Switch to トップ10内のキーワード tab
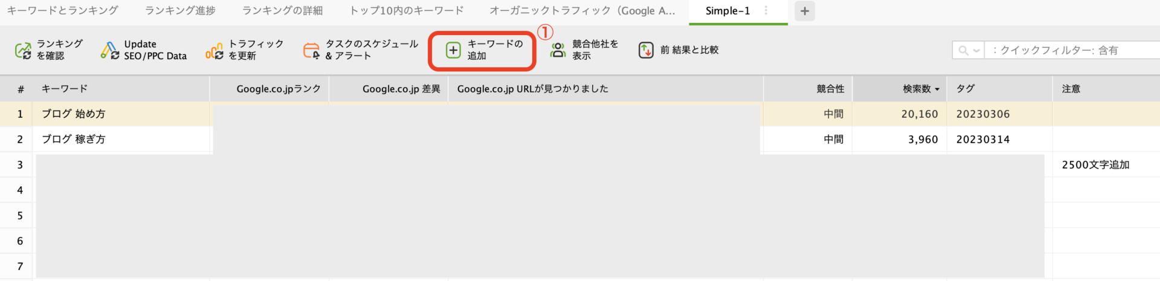 [407, 11]
